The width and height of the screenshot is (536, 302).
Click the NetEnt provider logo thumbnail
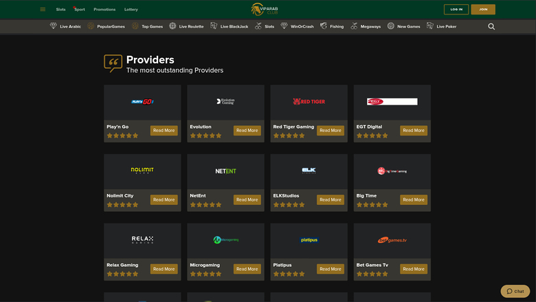pyautogui.click(x=225, y=171)
